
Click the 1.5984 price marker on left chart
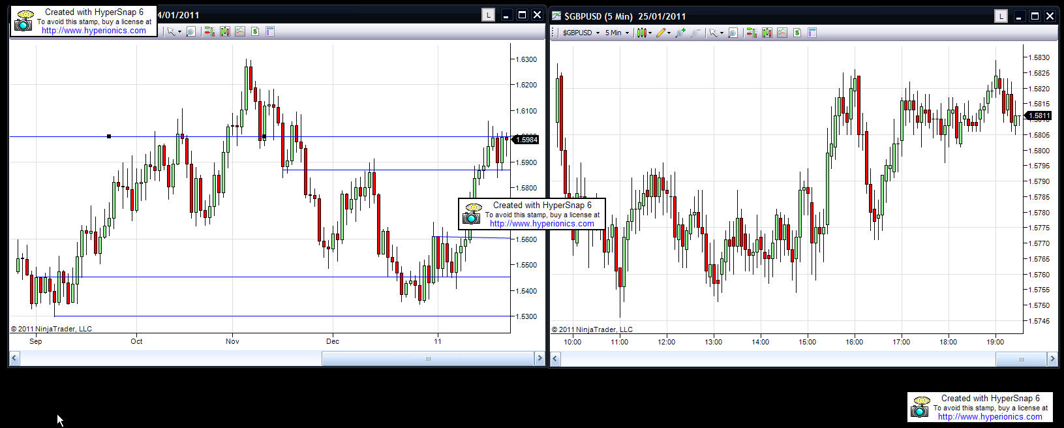526,140
